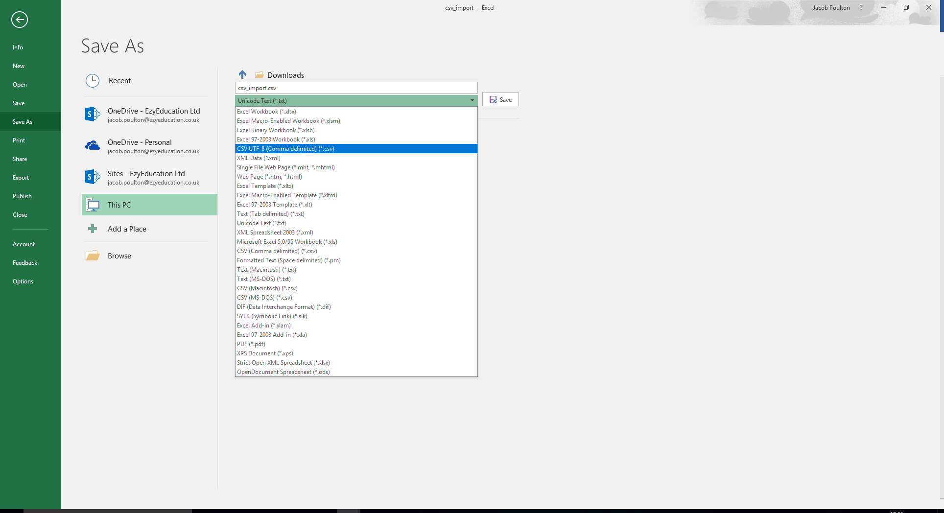The image size is (944, 513).
Task: Pick PDF (*.pdf) file type option
Action: point(251,344)
